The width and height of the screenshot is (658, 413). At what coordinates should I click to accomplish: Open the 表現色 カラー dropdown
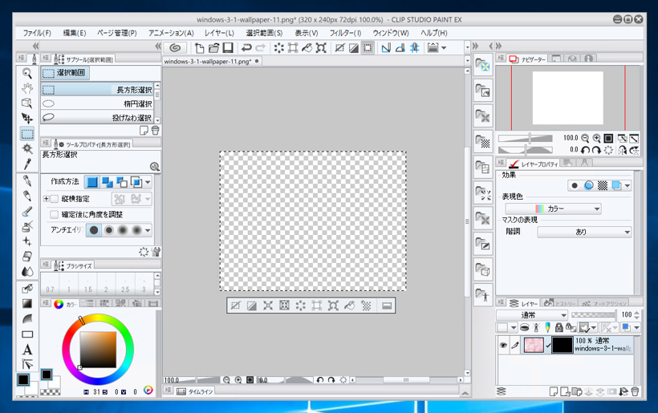553,209
